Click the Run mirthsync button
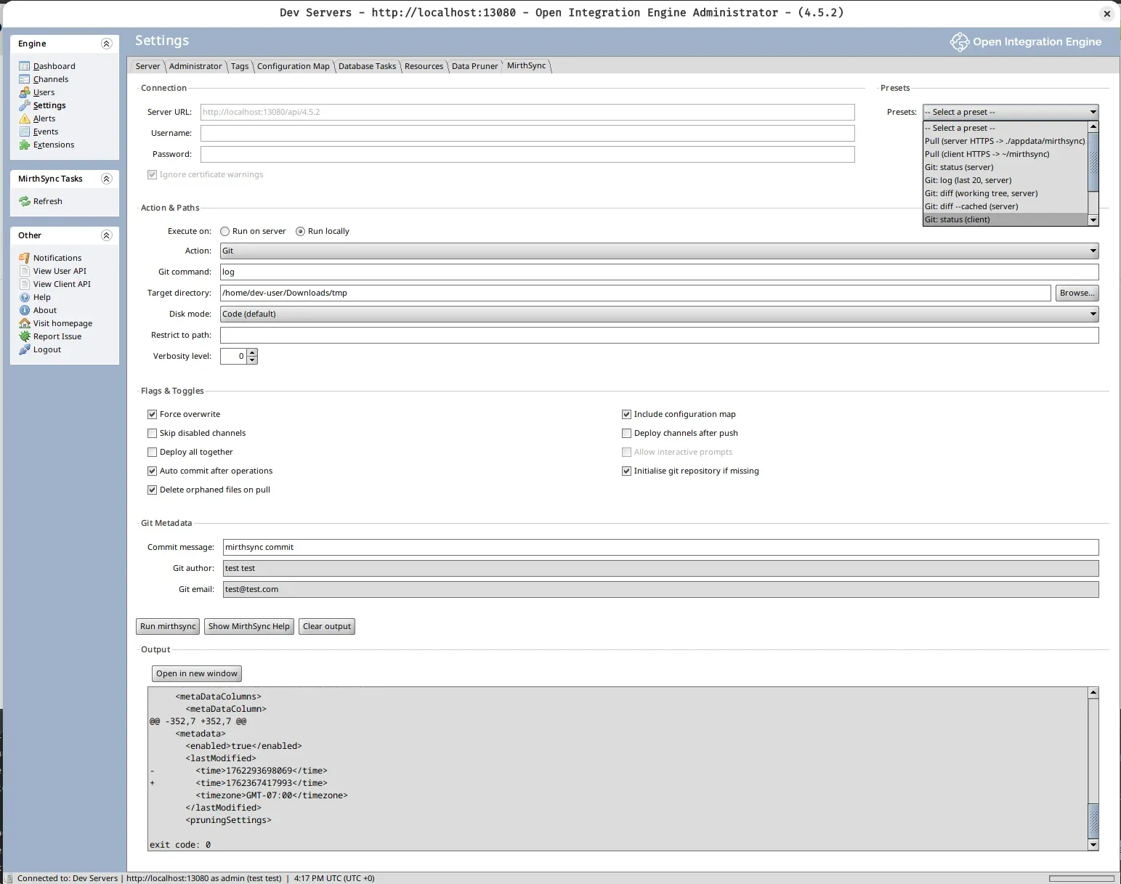Screen dimensions: 1121x884 click(167, 626)
